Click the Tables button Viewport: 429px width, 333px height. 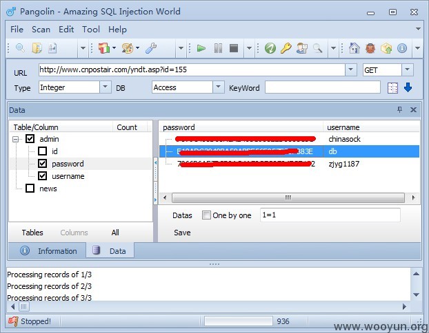pyautogui.click(x=32, y=233)
